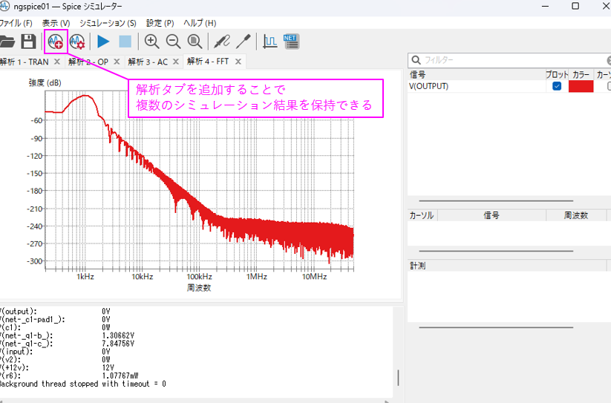The height and width of the screenshot is (403, 611).
Task: Uncheck the plot checkbox for V(OUTPUT)
Action: [x=557, y=86]
